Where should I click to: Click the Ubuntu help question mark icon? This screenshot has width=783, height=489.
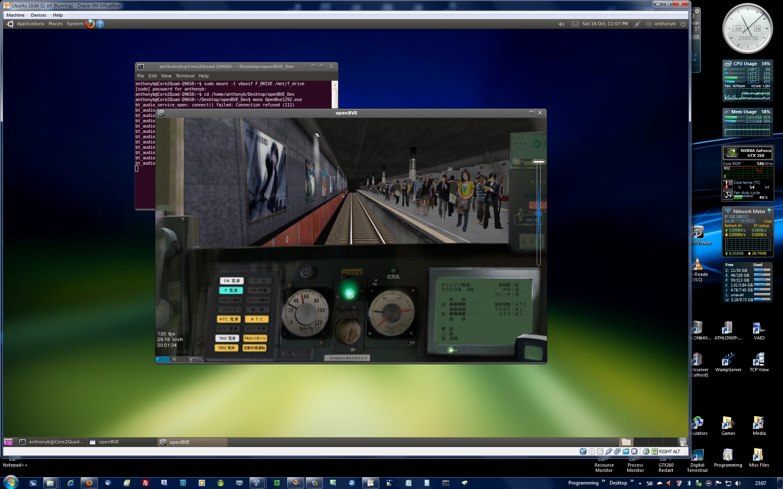[100, 24]
